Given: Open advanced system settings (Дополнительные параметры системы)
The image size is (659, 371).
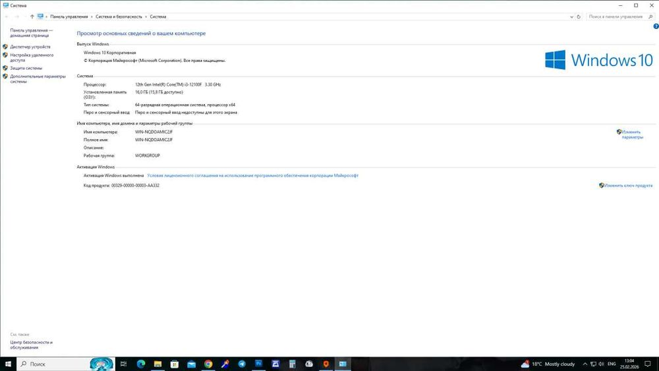Looking at the screenshot, I should click(x=38, y=79).
